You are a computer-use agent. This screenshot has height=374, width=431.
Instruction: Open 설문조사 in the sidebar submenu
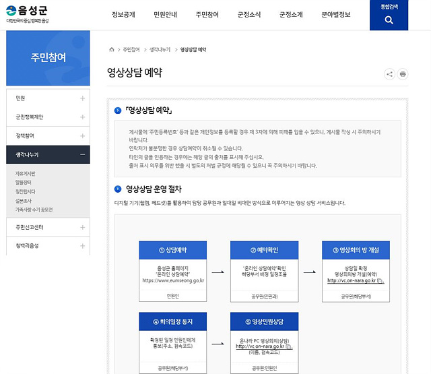pos(24,201)
